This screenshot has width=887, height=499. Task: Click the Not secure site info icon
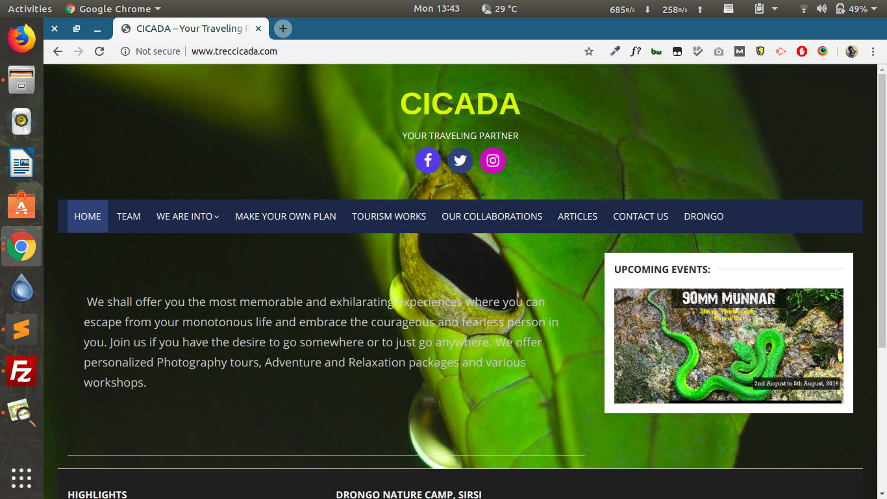(125, 51)
